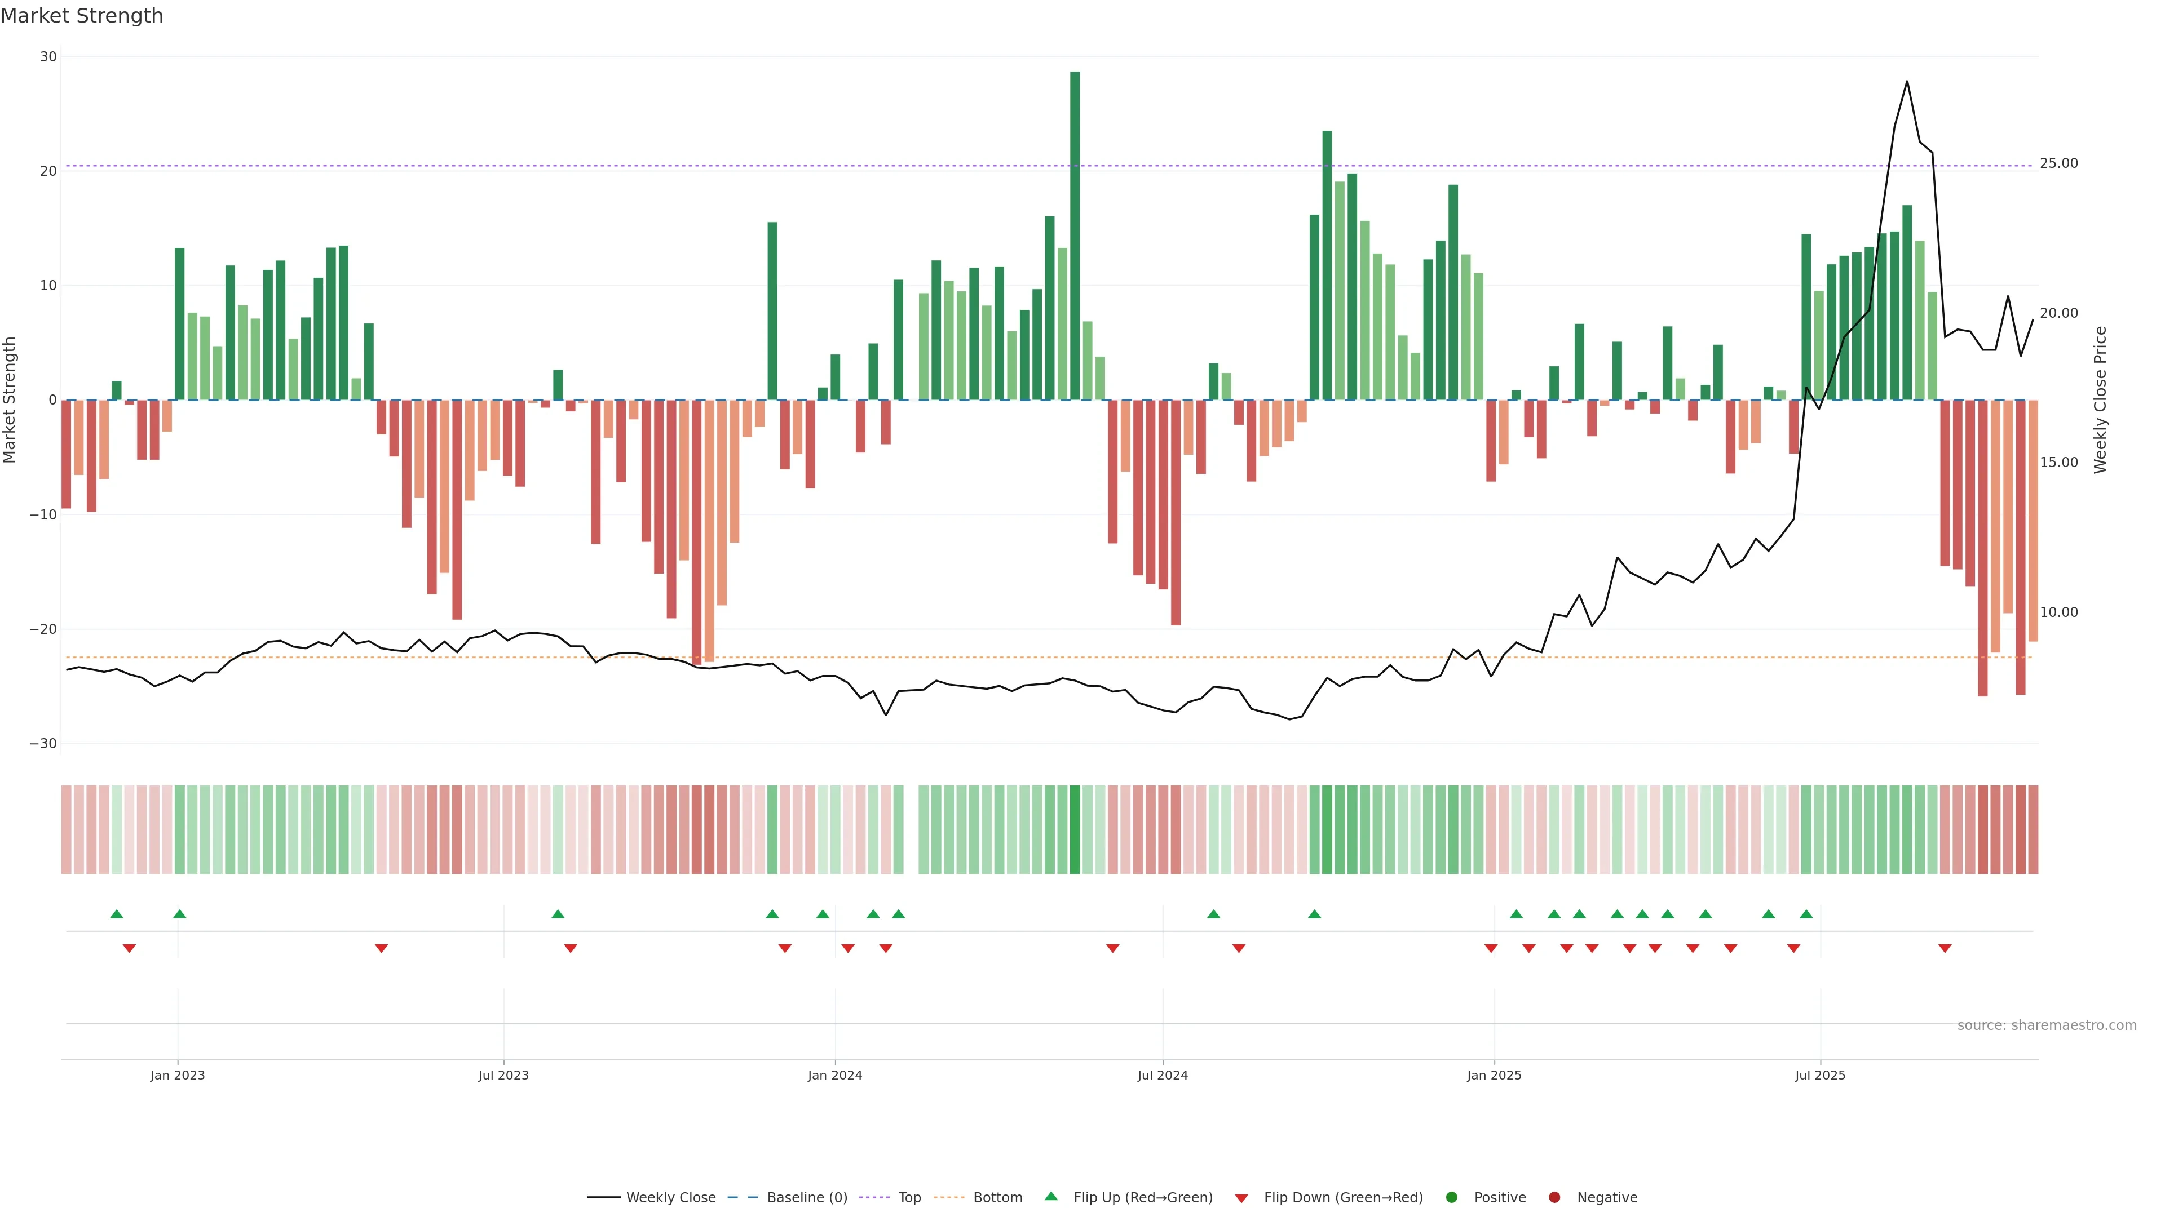This screenshot has width=2165, height=1217.
Task: Click the last Flip Down triangle marker
Action: (x=1945, y=948)
